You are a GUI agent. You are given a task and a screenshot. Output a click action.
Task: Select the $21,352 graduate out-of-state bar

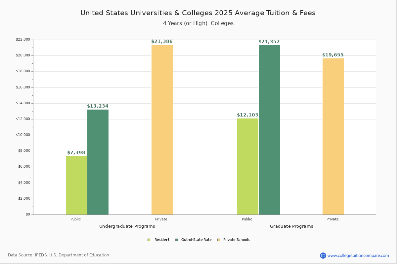point(269,130)
